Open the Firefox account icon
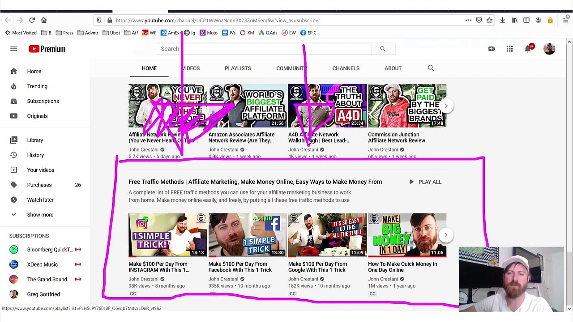This screenshot has width=573, height=322. [x=538, y=20]
